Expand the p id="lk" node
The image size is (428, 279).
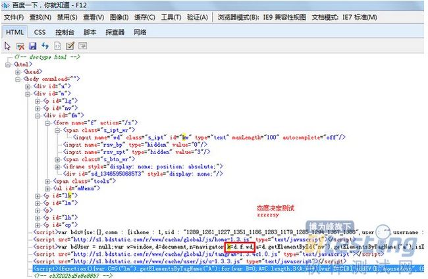point(38,196)
